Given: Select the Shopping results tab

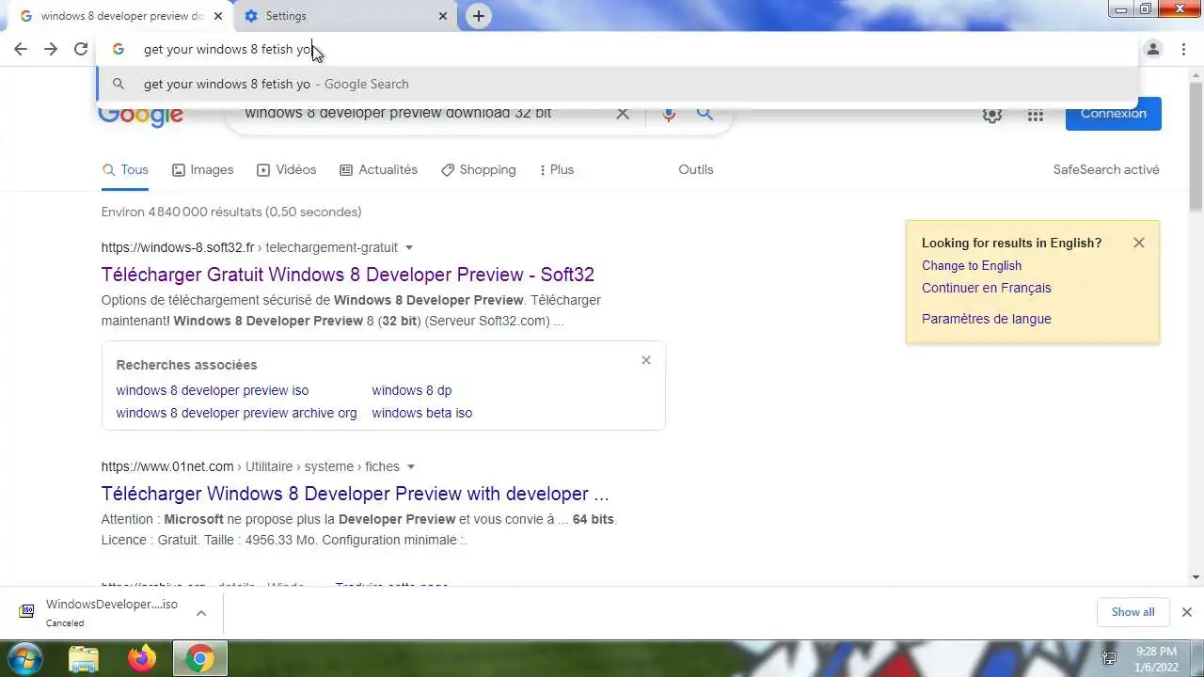Looking at the screenshot, I should tap(478, 169).
